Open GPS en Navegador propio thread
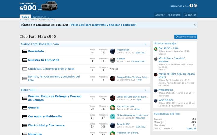 point(132,115)
